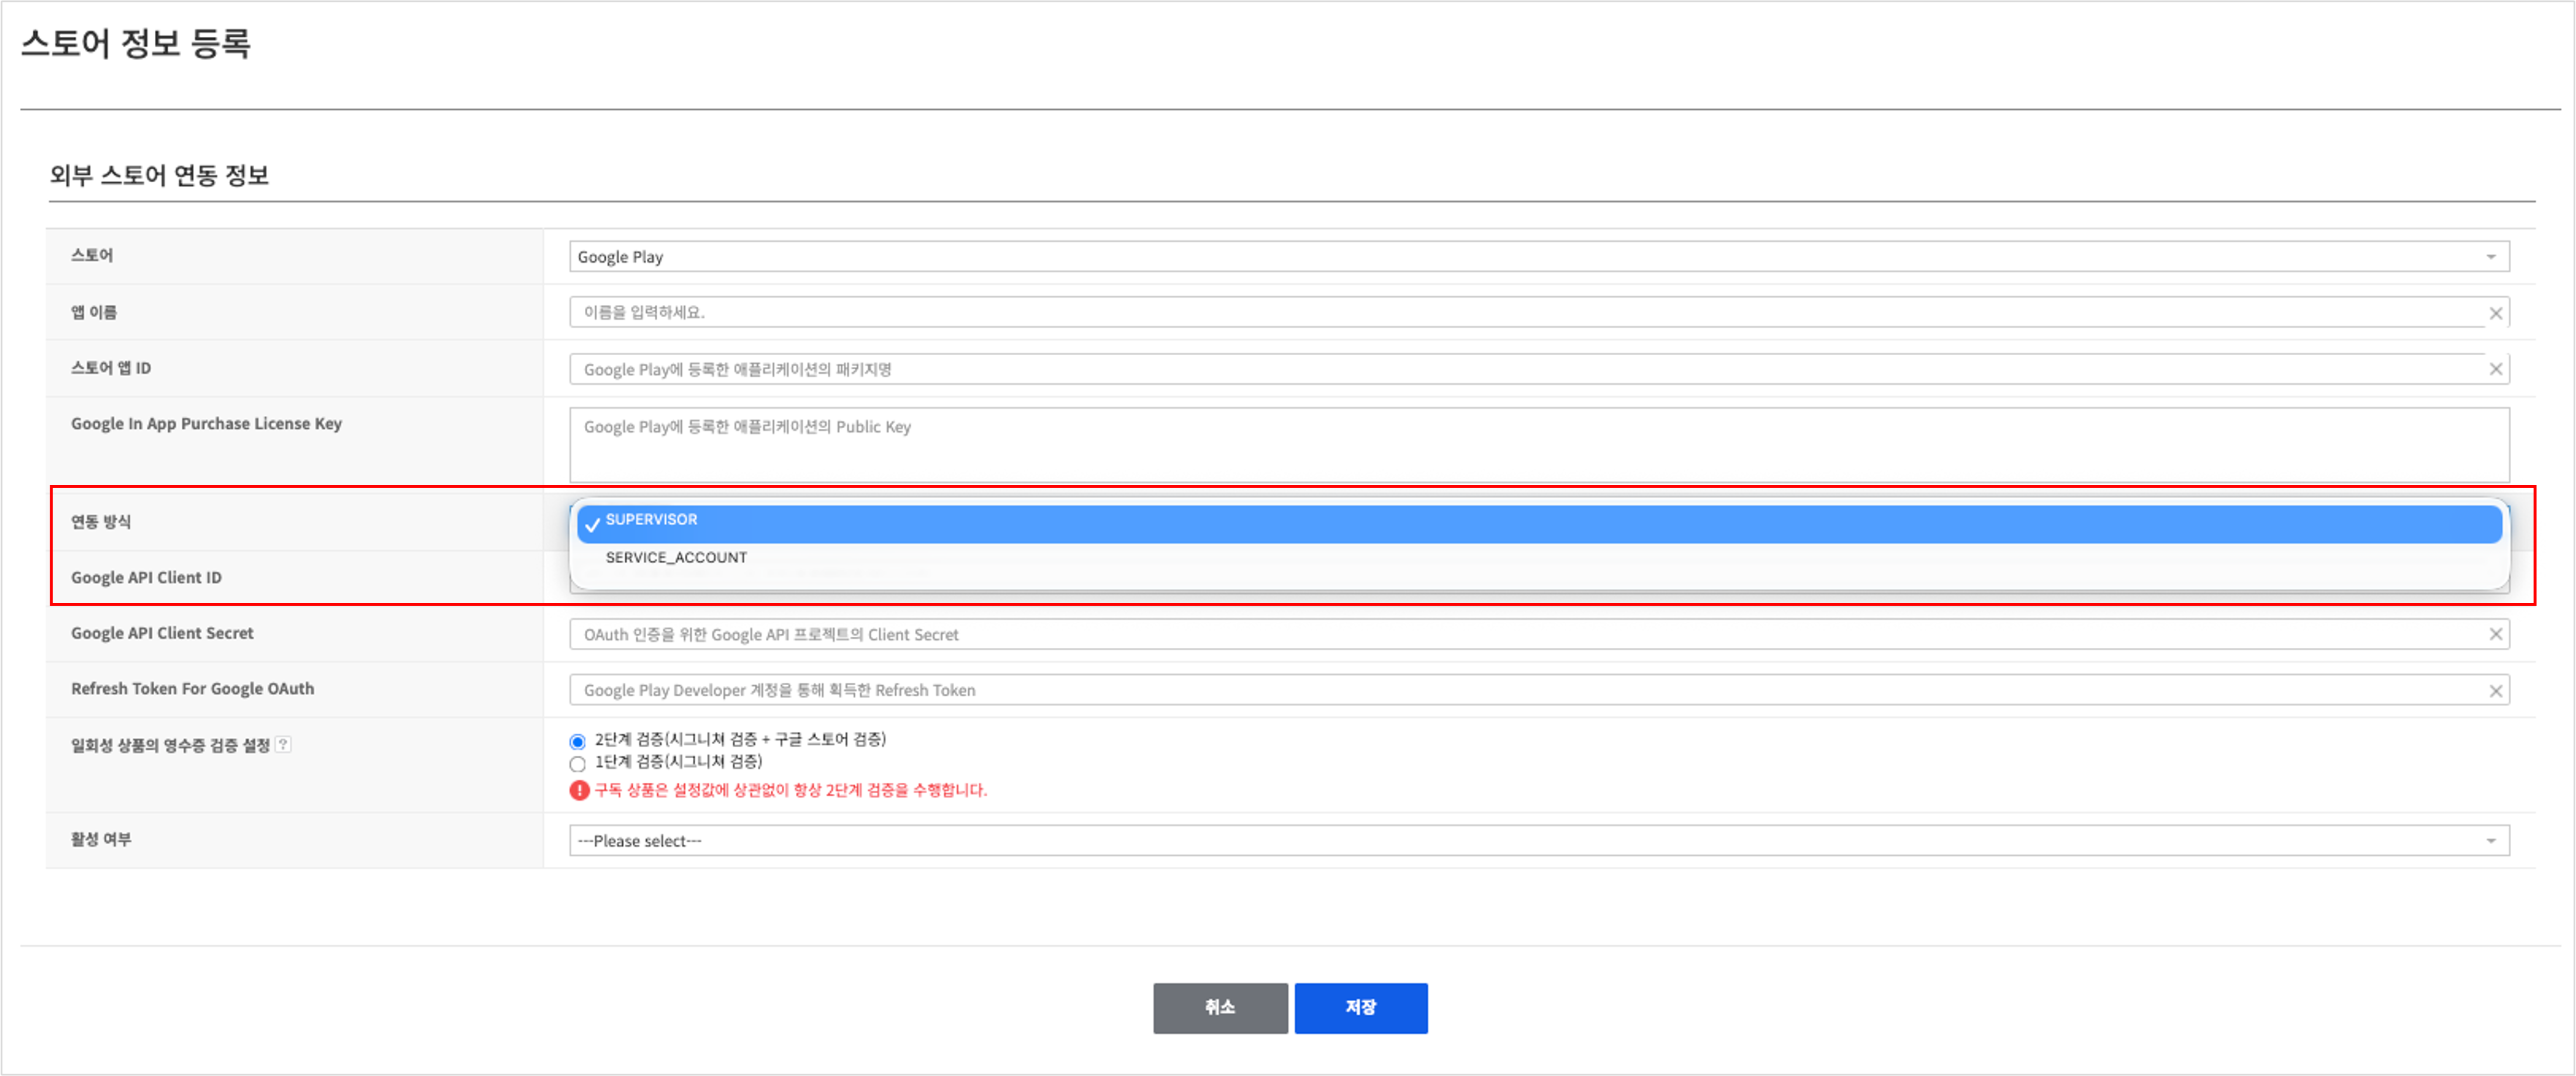Screen dimensions: 2576x1076
Task: Clear the Refresh Token field via its X icon
Action: pyautogui.click(x=2497, y=689)
